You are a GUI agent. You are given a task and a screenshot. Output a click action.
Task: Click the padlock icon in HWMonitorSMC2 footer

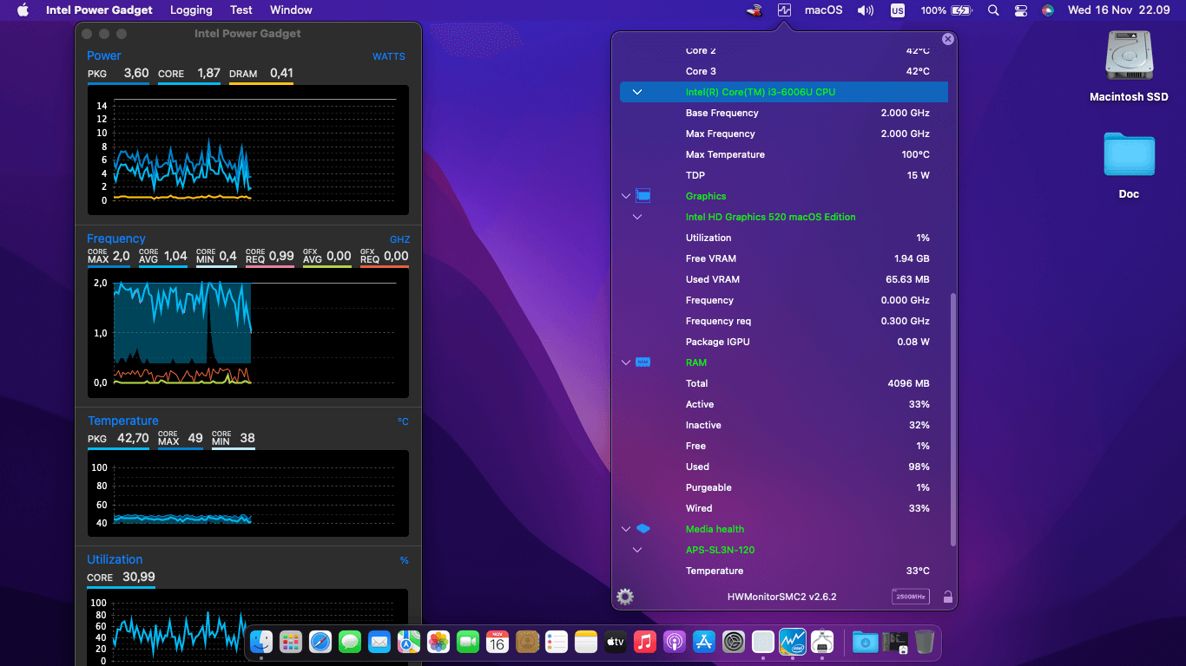(x=947, y=597)
